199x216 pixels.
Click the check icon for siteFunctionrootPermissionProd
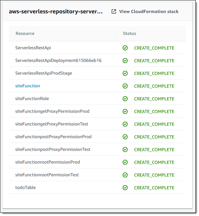[125, 162]
